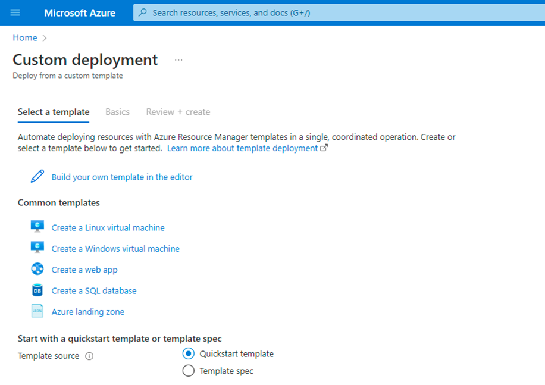Open the hamburger portal menu
Viewport: 545px width, 385px height.
click(15, 13)
